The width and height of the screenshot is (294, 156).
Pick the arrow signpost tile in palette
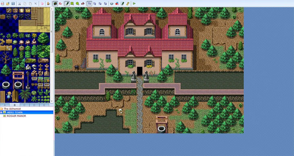click(x=2, y=42)
